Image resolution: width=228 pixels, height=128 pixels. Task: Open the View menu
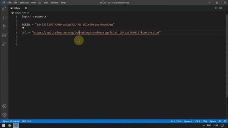(x=33, y=2)
